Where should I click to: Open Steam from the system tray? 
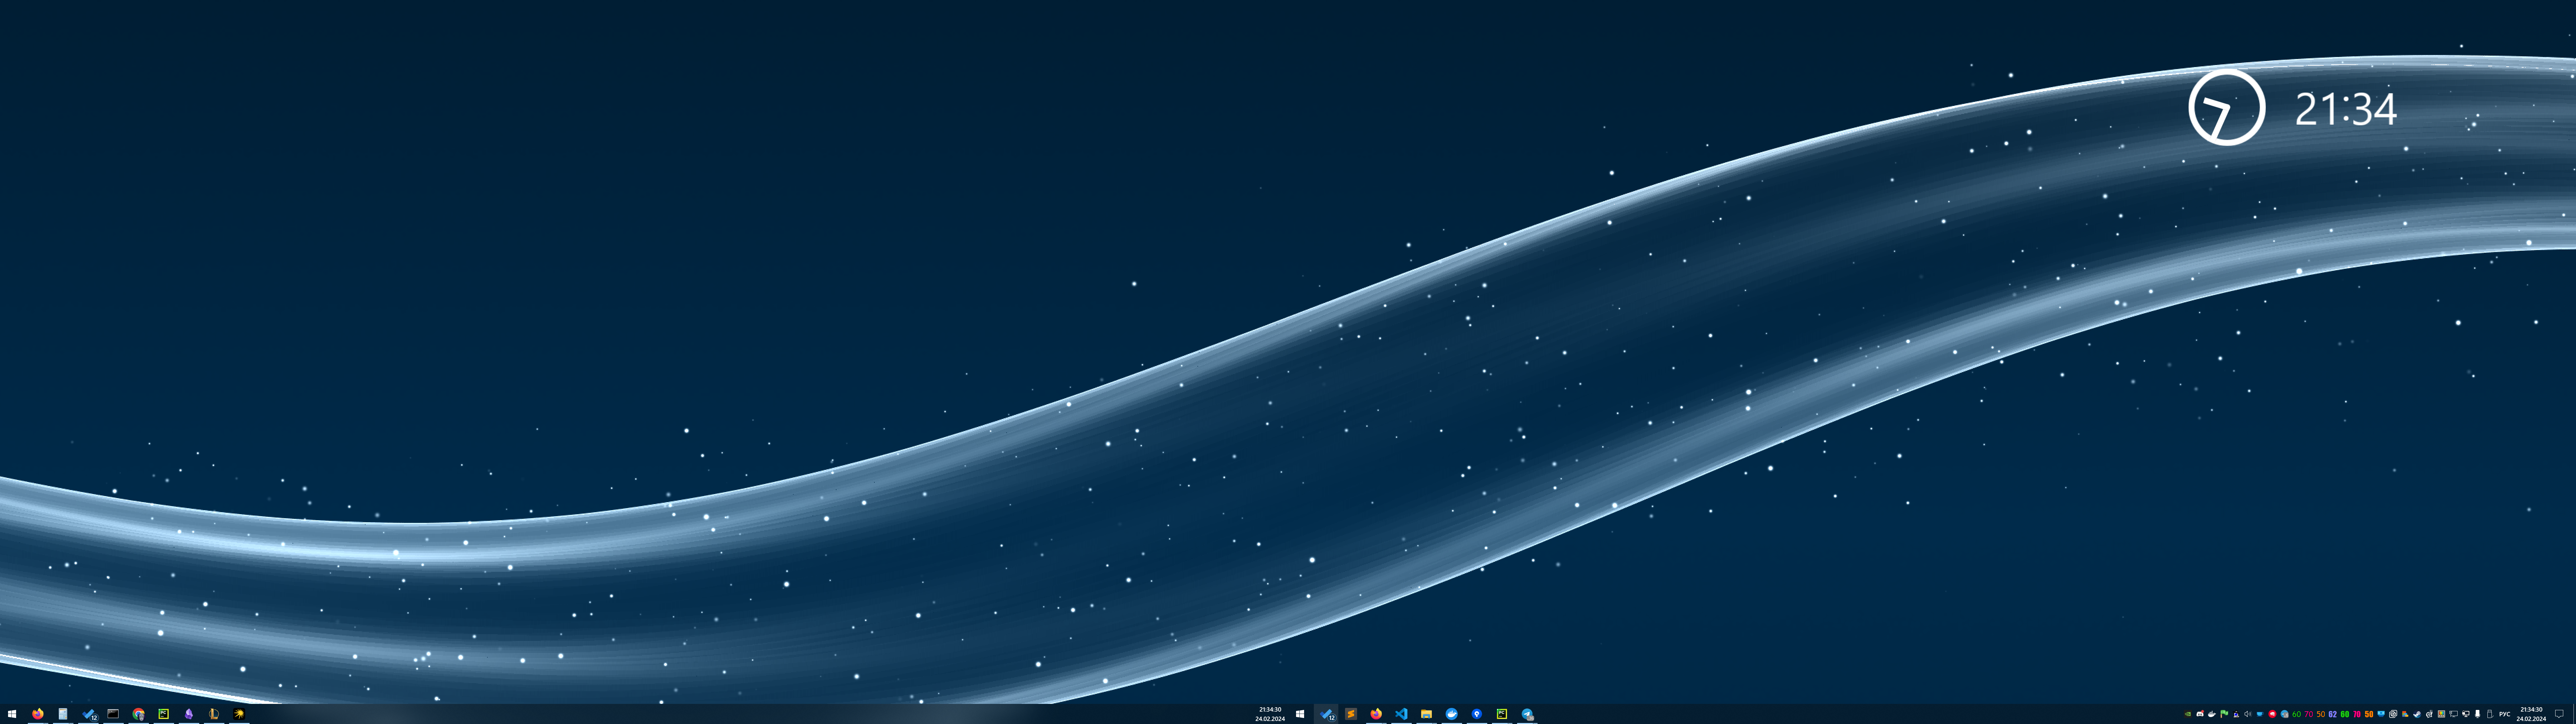[x=2417, y=714]
